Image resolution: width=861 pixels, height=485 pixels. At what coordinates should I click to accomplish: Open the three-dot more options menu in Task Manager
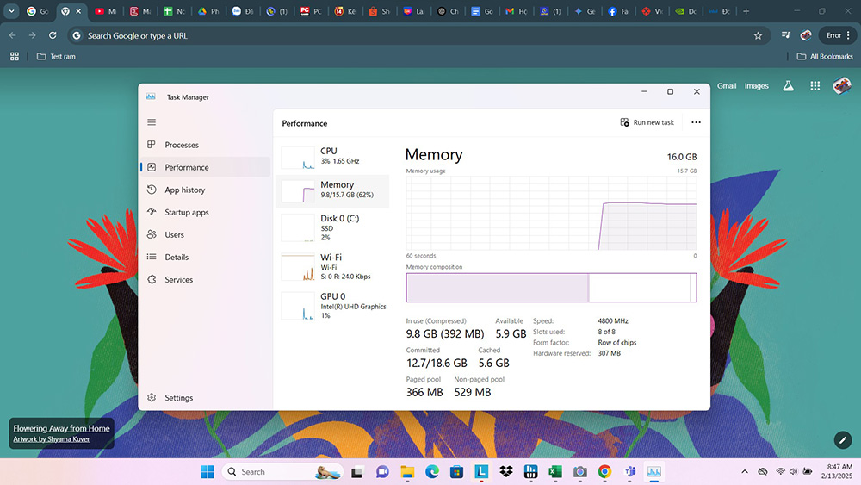coord(696,122)
